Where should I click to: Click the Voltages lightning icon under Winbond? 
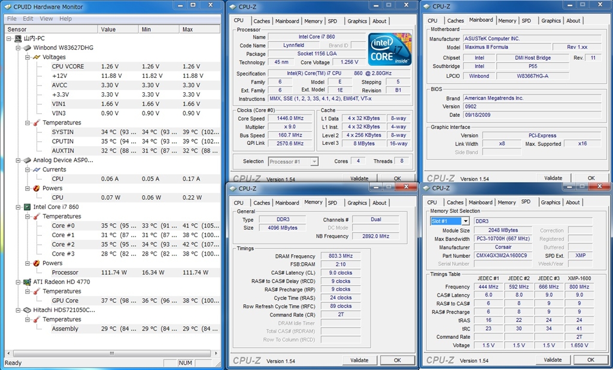pyautogui.click(x=37, y=57)
